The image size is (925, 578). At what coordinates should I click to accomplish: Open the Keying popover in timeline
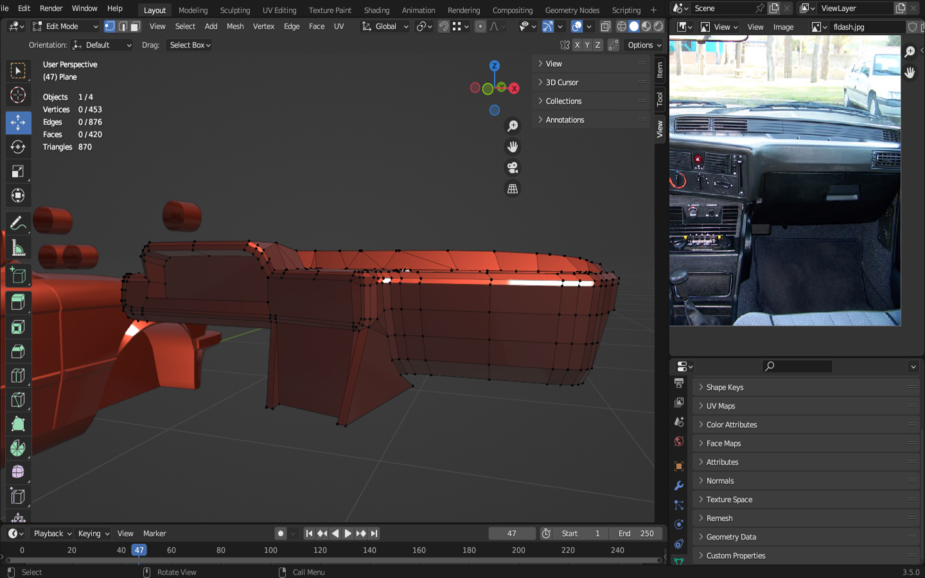93,534
